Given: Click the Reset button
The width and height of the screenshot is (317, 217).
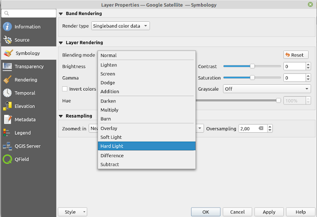Looking at the screenshot, I should pos(296,55).
